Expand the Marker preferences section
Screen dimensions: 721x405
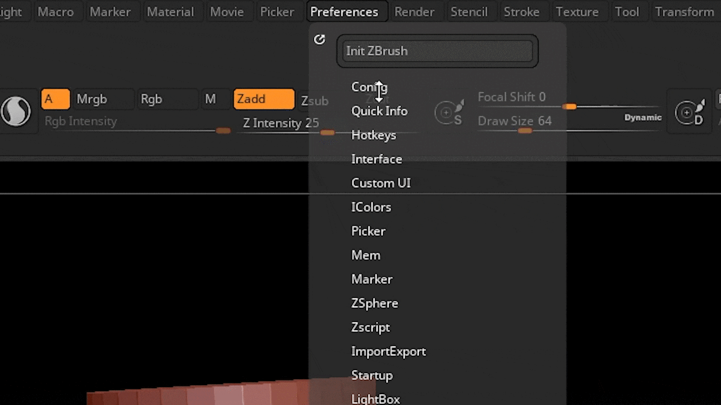372,279
